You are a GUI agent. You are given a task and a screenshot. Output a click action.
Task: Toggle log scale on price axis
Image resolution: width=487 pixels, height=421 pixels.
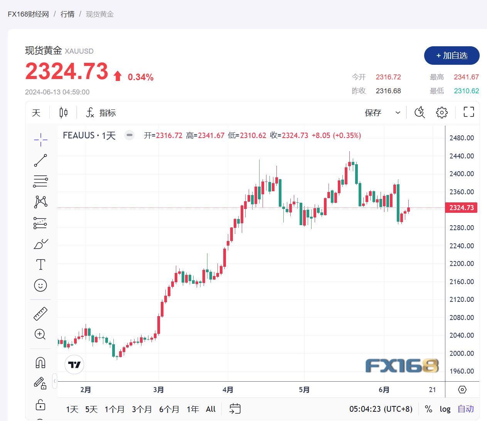pos(445,409)
